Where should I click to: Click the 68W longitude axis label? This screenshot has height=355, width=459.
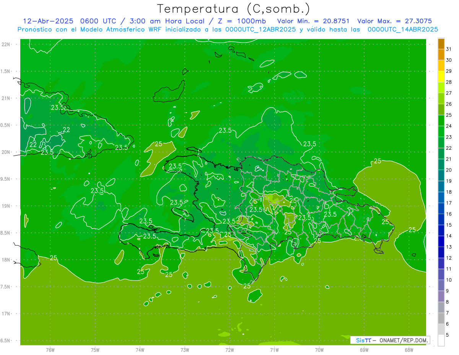pyautogui.click(x=409, y=350)
